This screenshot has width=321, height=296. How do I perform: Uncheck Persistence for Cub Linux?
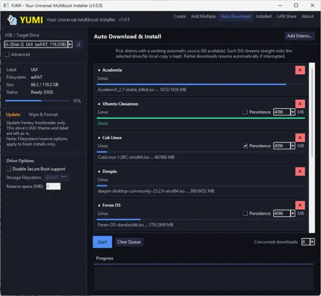245,146
